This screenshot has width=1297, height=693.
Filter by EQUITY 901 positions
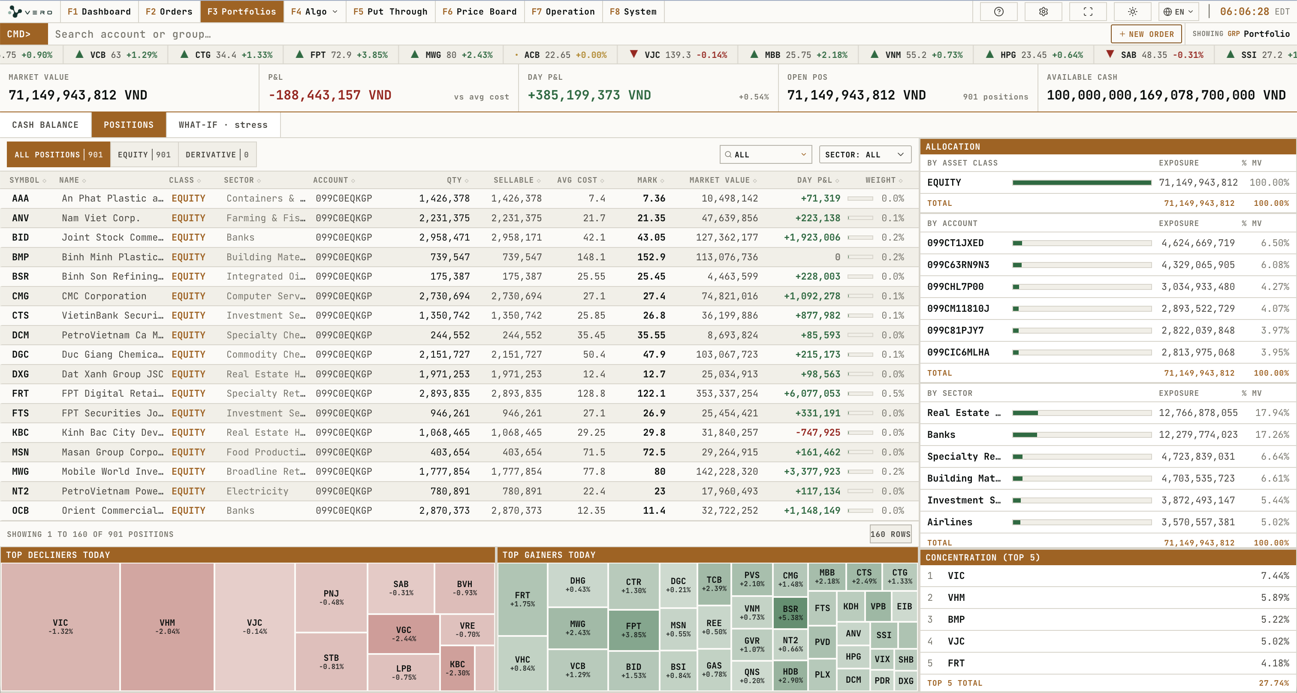pyautogui.click(x=144, y=154)
